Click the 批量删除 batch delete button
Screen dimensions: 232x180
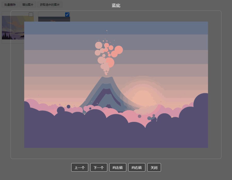(x=10, y=5)
